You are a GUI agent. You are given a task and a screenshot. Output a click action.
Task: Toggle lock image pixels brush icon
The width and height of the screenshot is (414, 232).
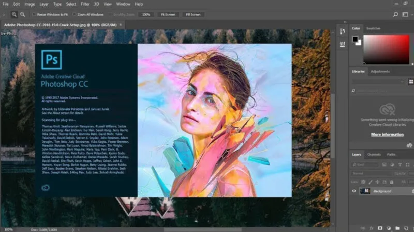pyautogui.click(x=371, y=182)
